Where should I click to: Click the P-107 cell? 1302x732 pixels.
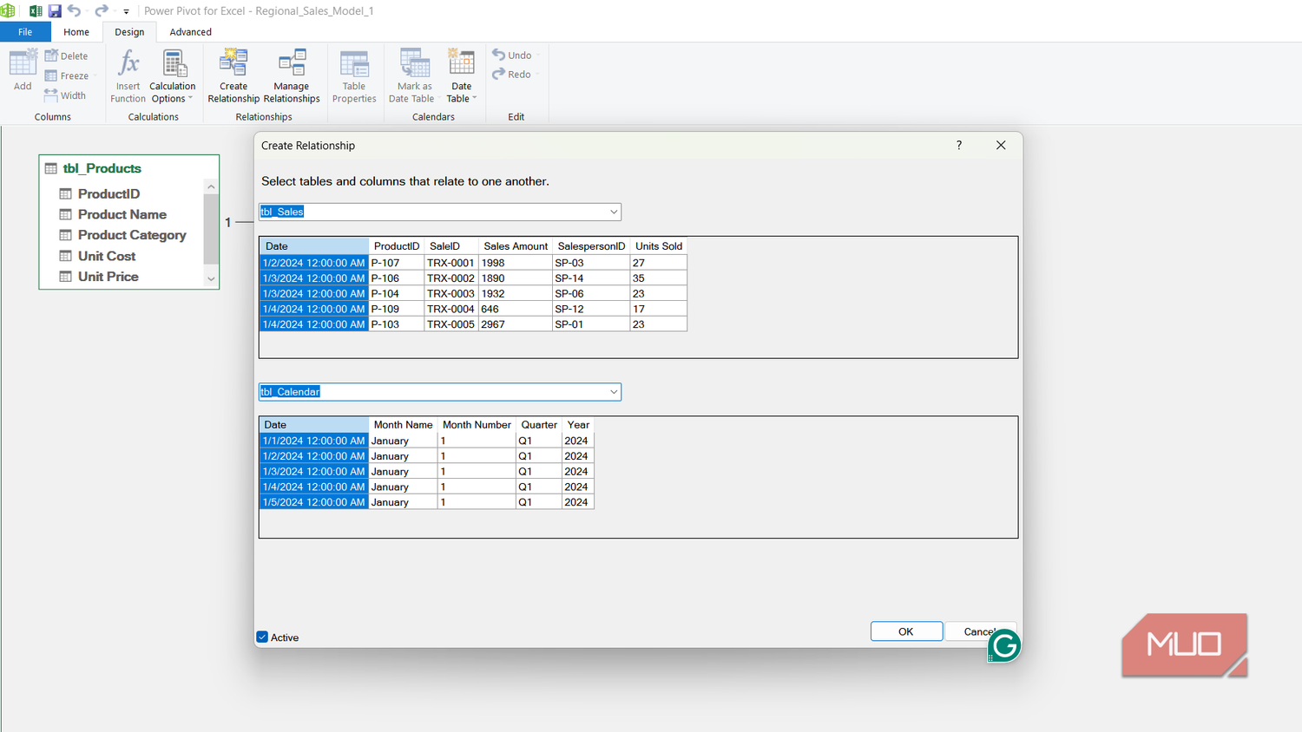(397, 263)
